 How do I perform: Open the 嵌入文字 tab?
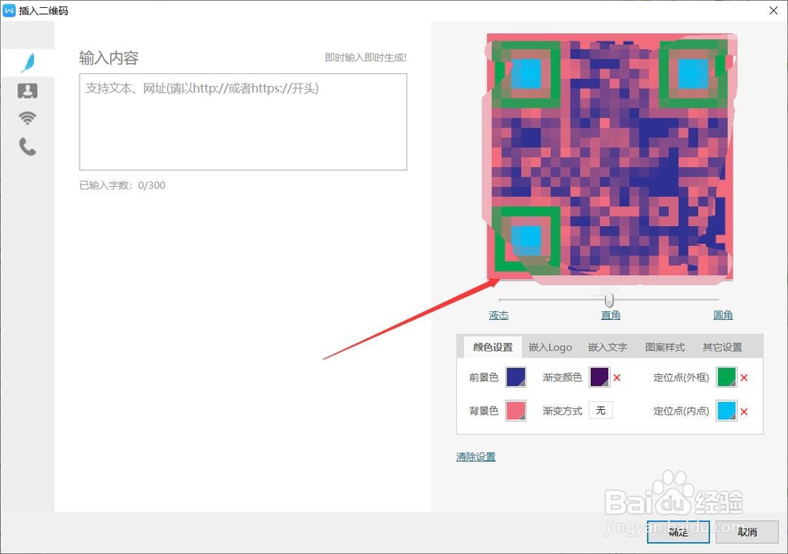point(608,347)
